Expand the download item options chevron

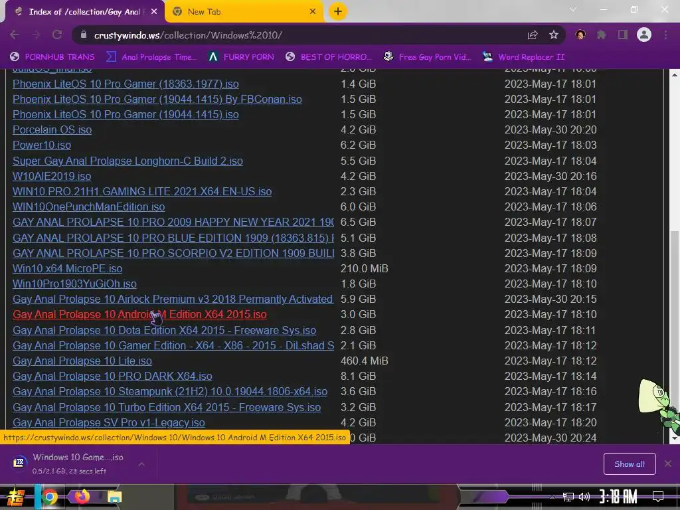pyautogui.click(x=141, y=464)
